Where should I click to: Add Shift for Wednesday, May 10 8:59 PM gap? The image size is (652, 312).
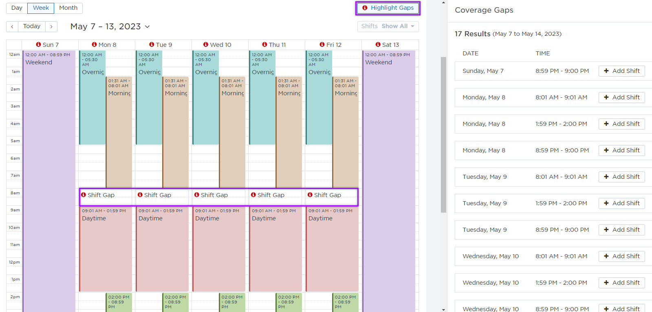(621, 308)
